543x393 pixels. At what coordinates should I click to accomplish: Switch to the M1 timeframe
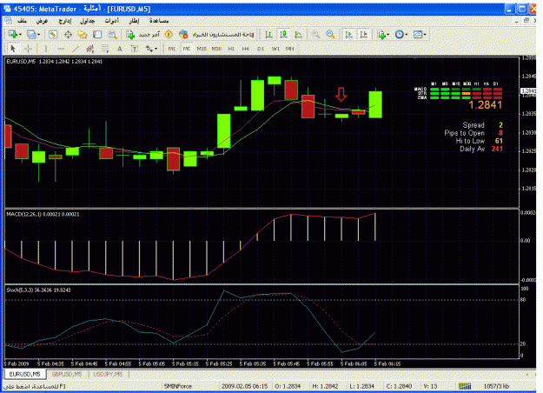point(172,49)
